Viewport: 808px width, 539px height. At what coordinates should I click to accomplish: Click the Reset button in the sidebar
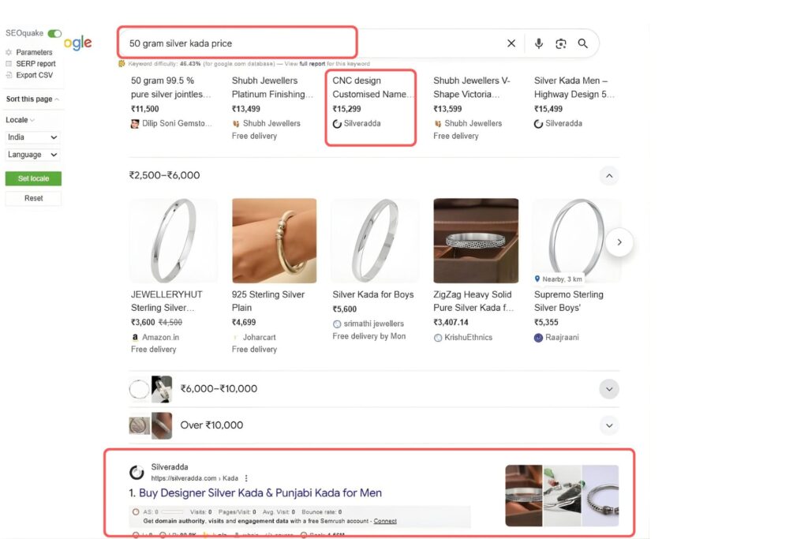[32, 198]
